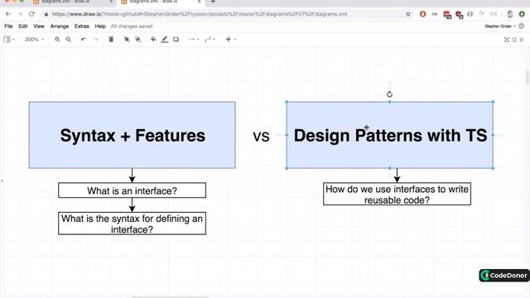This screenshot has height=298, width=530.
Task: Select the Syntax + Features box
Action: [x=132, y=135]
